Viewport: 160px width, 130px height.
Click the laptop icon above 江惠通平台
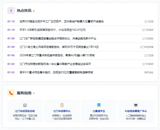[x=99, y=105]
